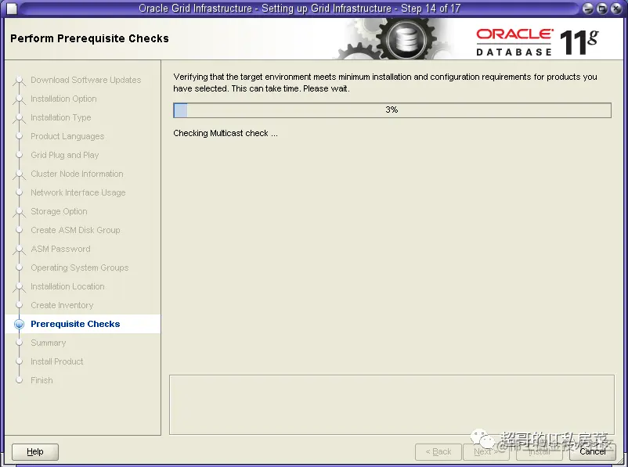628x467 pixels.
Task: Open Cluster Node Information step
Action: tap(77, 174)
